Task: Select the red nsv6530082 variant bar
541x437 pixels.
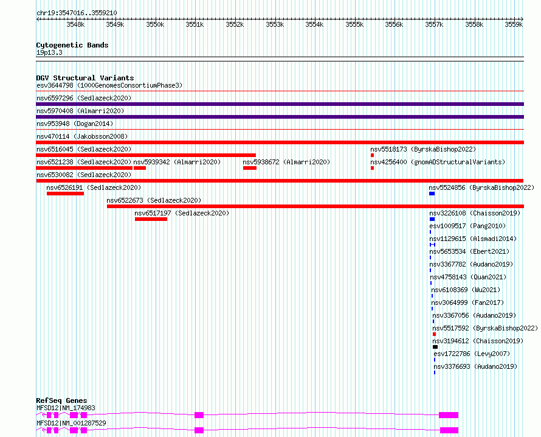Action: pos(280,181)
